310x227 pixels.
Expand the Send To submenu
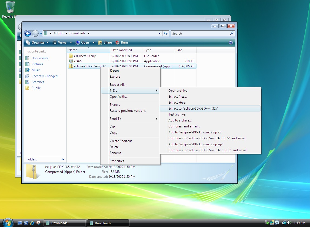click(x=130, y=119)
